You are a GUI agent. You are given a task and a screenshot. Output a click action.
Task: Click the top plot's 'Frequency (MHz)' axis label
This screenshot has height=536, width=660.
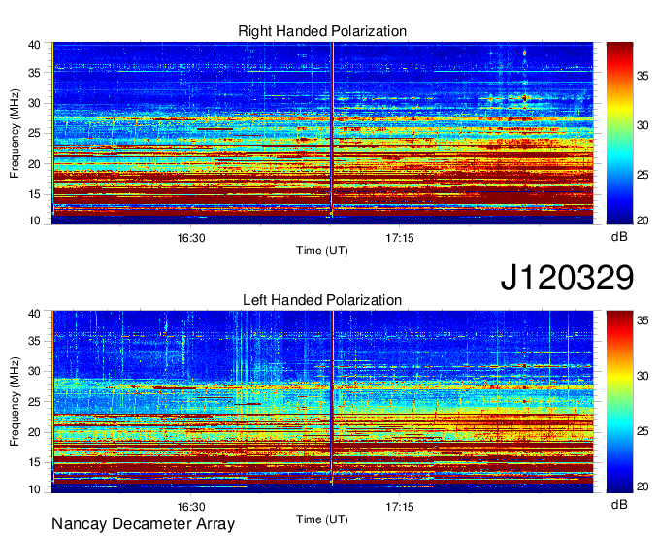pos(15,133)
